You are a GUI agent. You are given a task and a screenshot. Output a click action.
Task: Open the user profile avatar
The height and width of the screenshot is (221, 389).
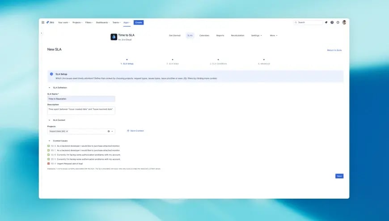click(x=344, y=22)
